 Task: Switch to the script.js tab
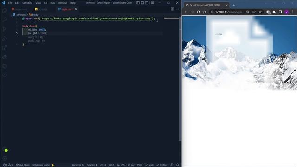tap(41, 9)
